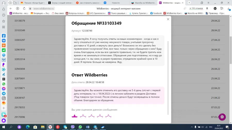Image resolution: width=232 pixels, height=130 pixels.
Task: Close the Обращение №33103349 dialog
Action: 168,19
